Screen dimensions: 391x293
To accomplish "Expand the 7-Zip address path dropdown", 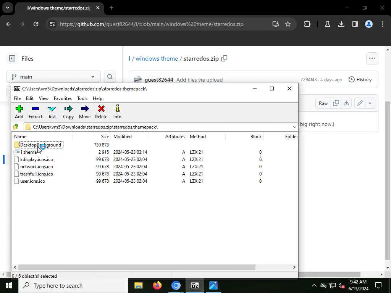I will pos(294,127).
